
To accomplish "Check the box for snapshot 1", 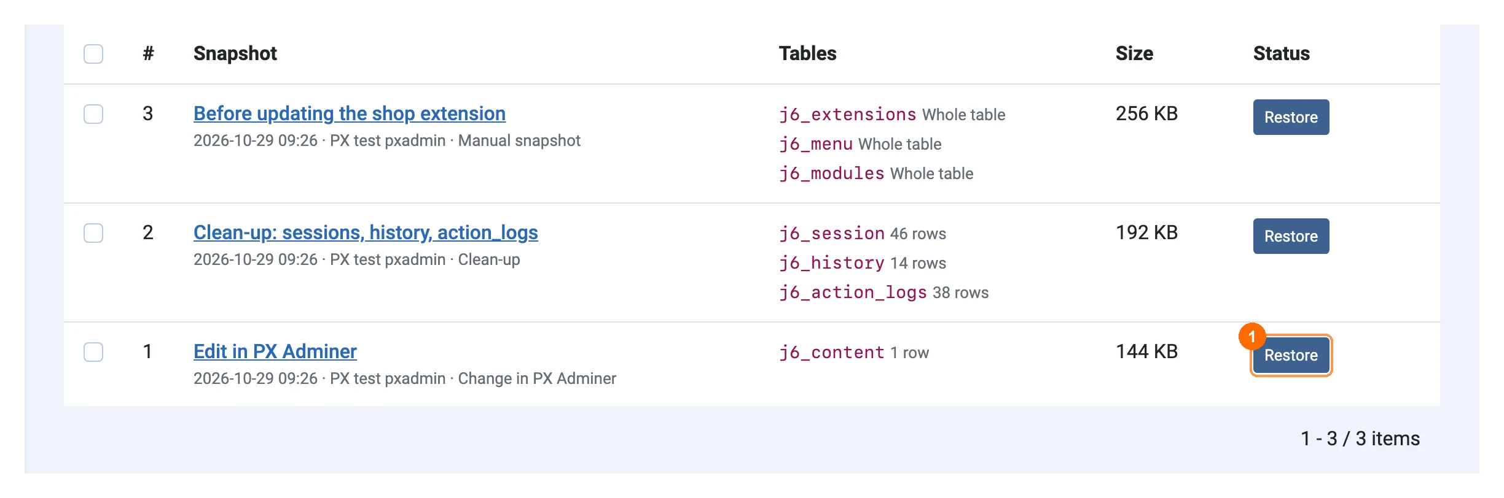I will pyautogui.click(x=93, y=352).
